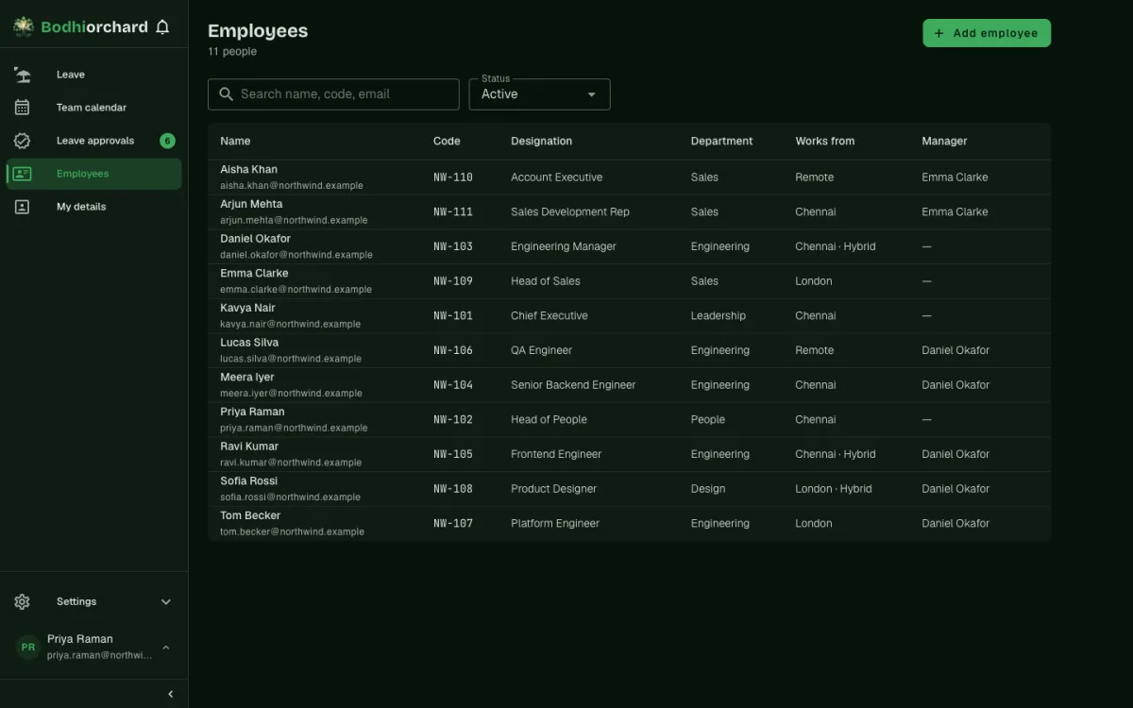
Task: Click the Leave approvals badge-check icon
Action: coord(23,141)
